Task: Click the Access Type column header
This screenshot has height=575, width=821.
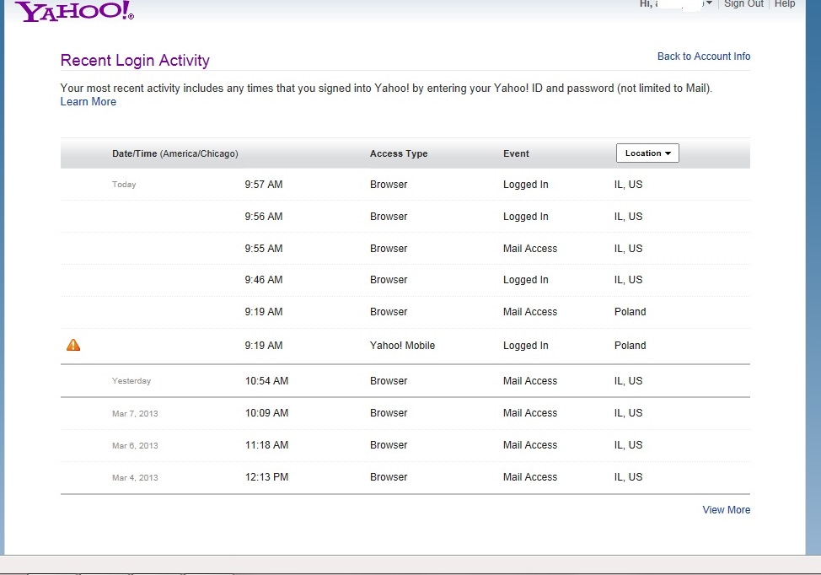Action: point(399,153)
